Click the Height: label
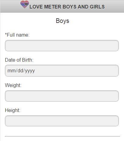 click(13, 110)
